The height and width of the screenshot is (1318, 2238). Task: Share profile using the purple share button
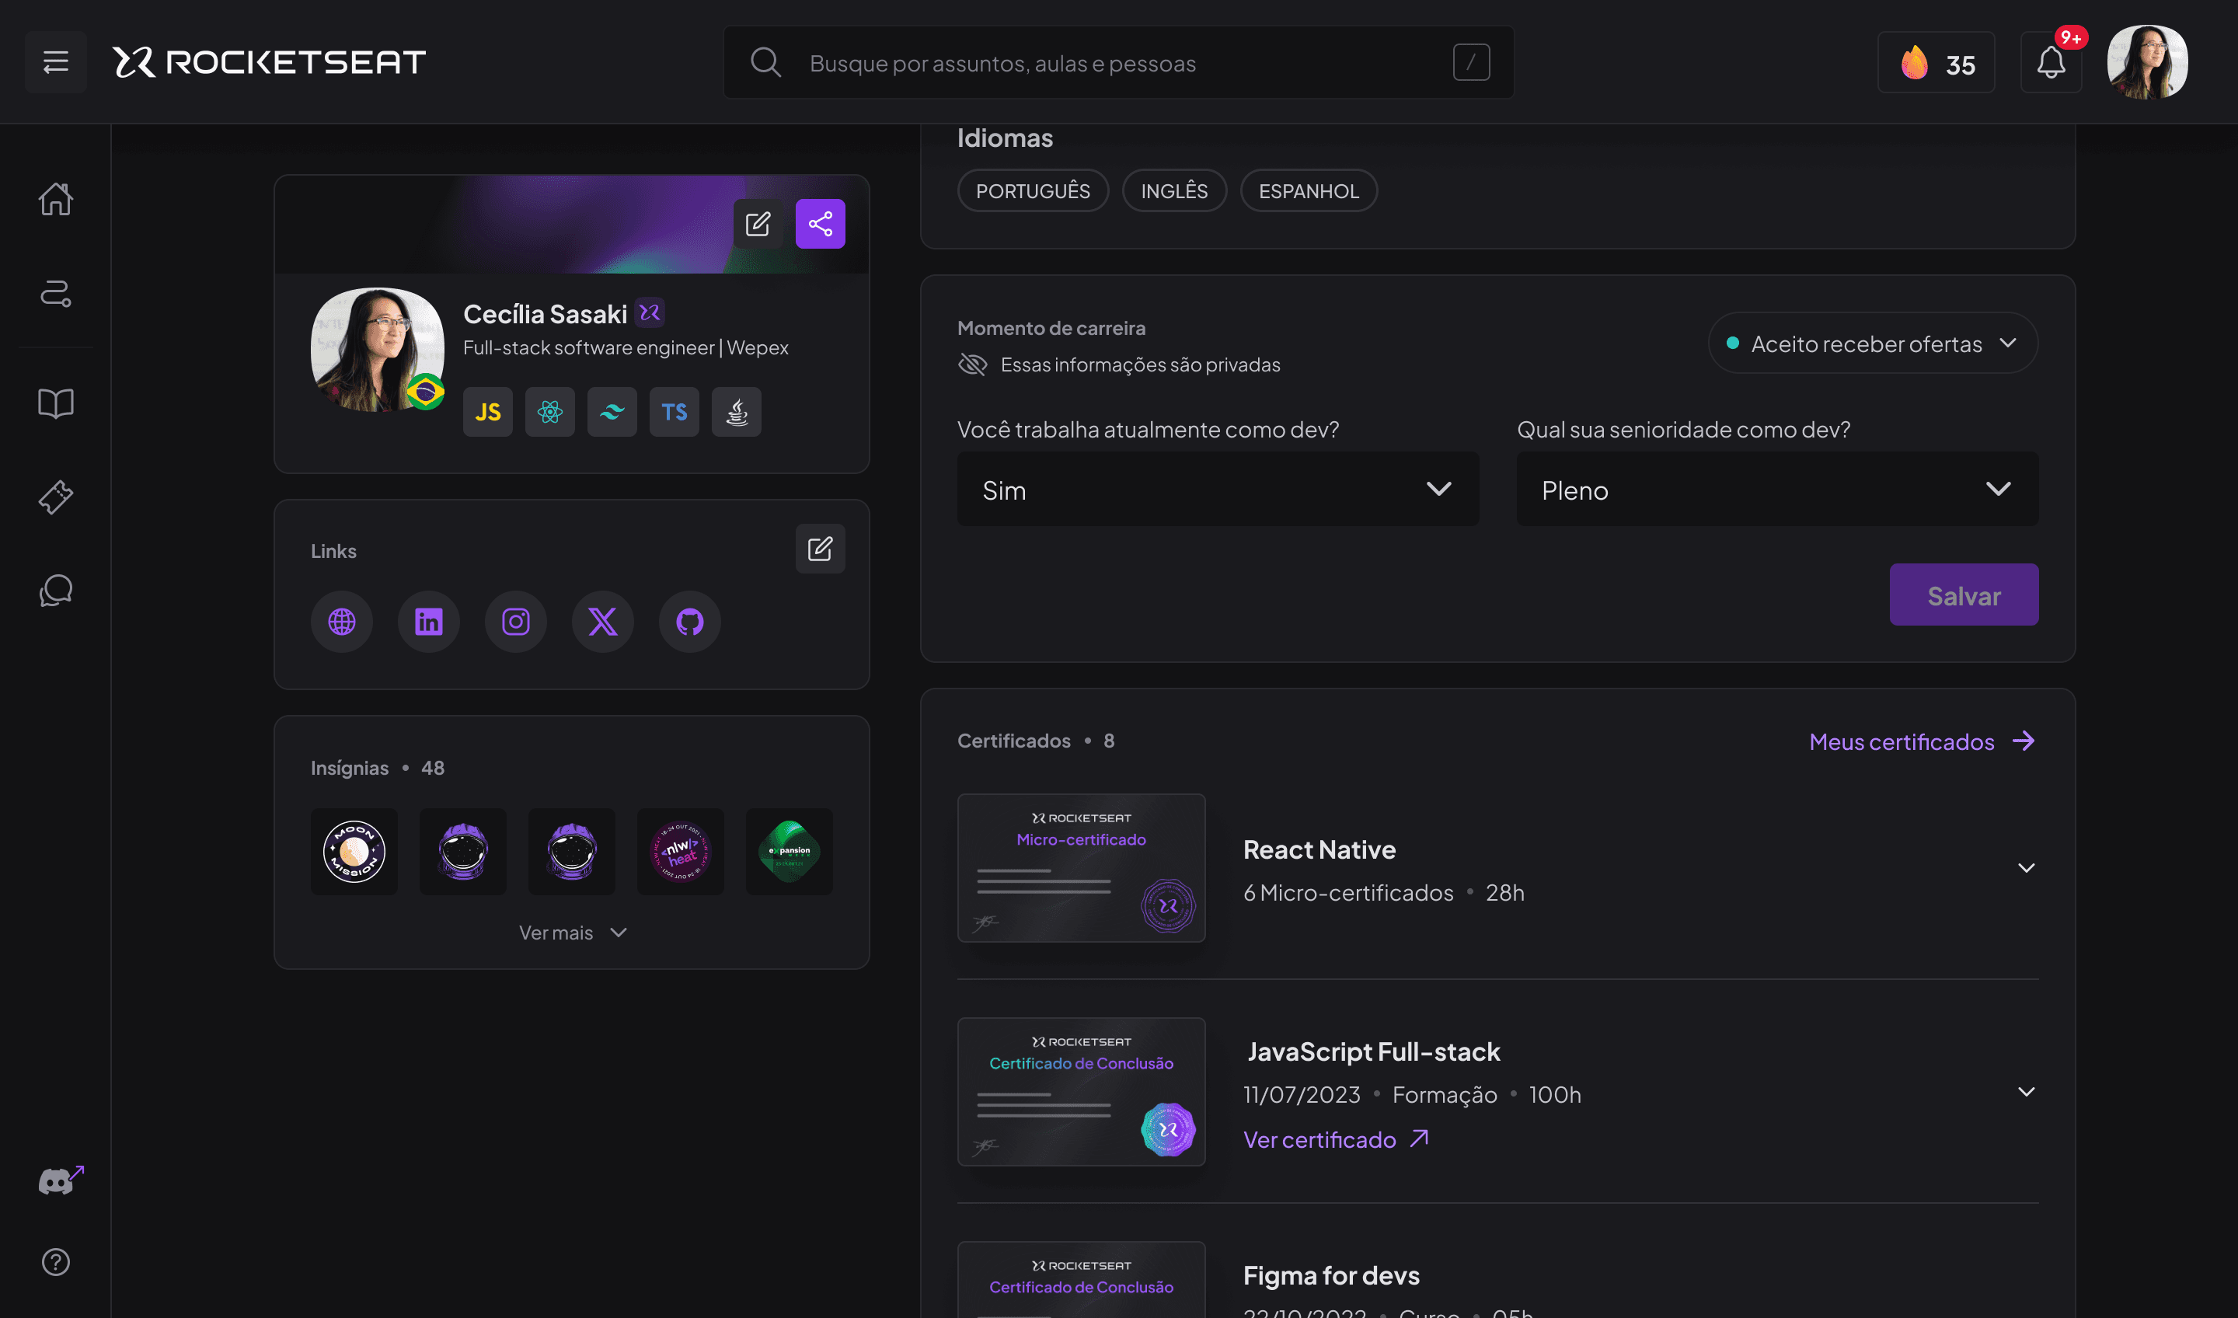click(820, 224)
